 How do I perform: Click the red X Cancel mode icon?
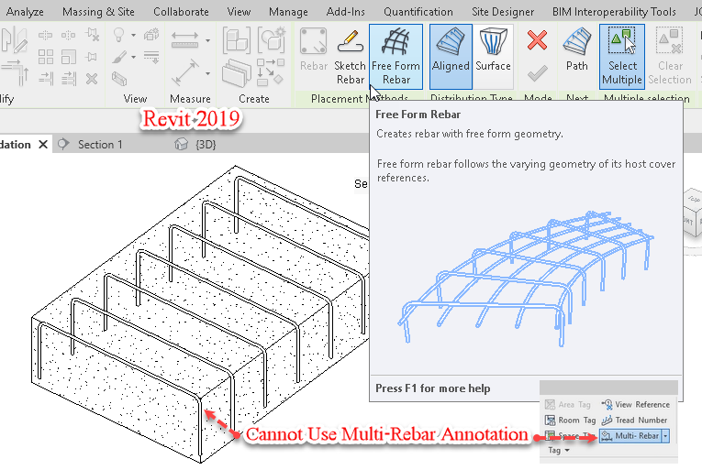538,41
